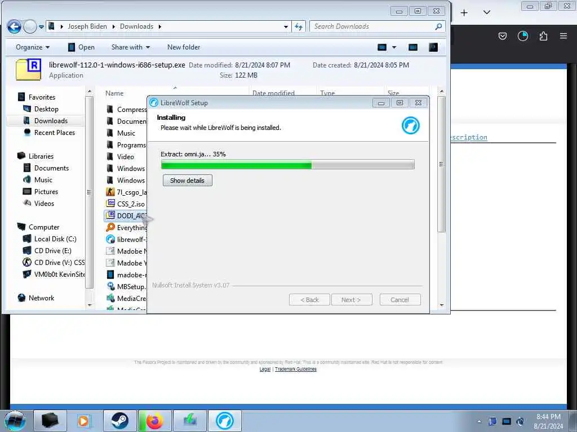Click the Explorer forward arrow button
The height and width of the screenshot is (432, 577).
click(30, 26)
